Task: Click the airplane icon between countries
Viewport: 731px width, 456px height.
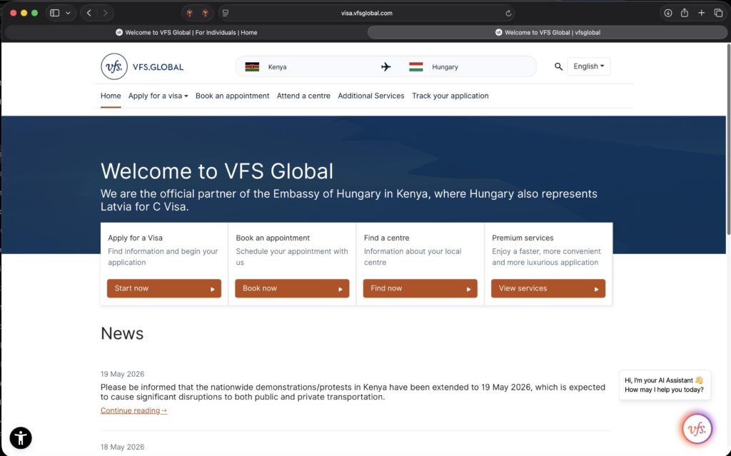Action: point(385,66)
